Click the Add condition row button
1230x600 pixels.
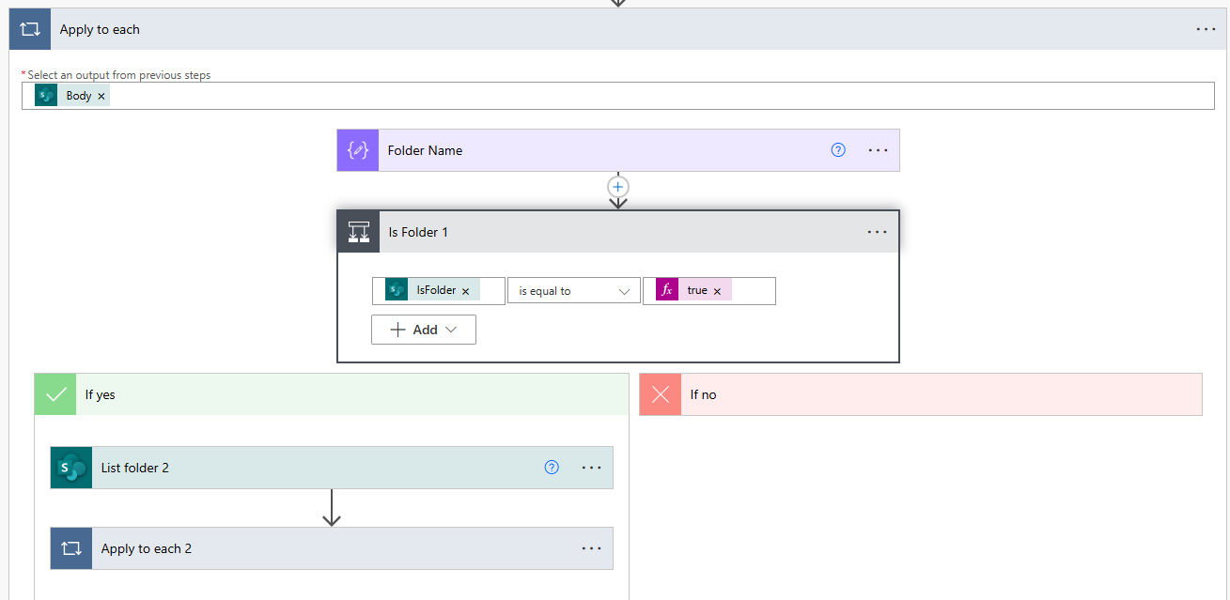pos(424,330)
